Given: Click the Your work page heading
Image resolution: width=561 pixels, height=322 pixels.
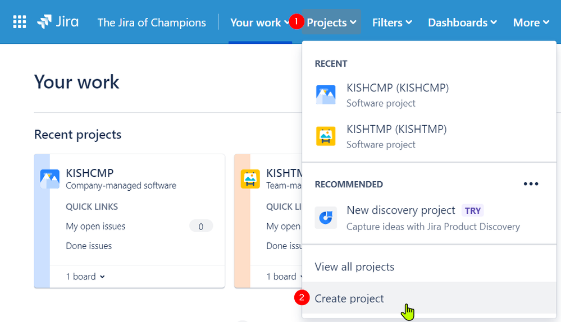Looking at the screenshot, I should pos(76,82).
